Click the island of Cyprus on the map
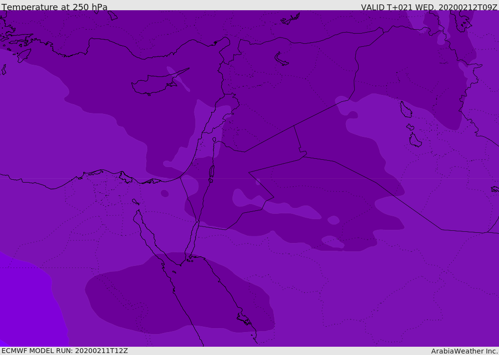The image size is (499, 355). point(159,83)
